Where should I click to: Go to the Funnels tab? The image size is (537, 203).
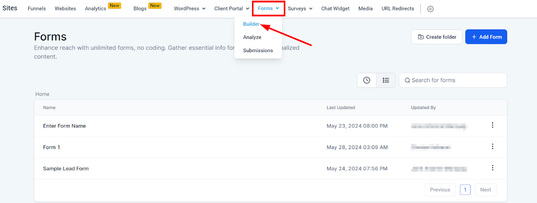pyautogui.click(x=37, y=9)
